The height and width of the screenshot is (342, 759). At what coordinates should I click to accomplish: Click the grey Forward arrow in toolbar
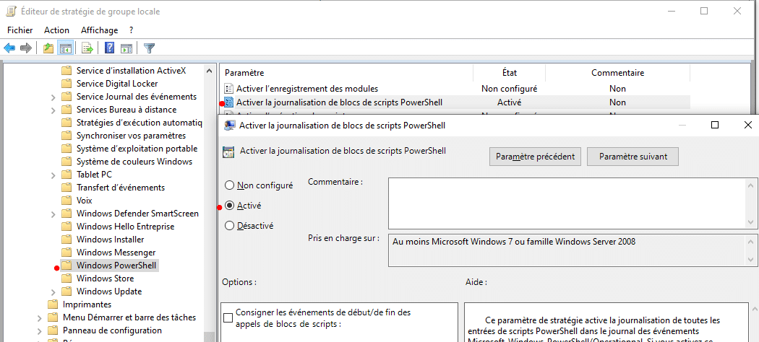26,48
